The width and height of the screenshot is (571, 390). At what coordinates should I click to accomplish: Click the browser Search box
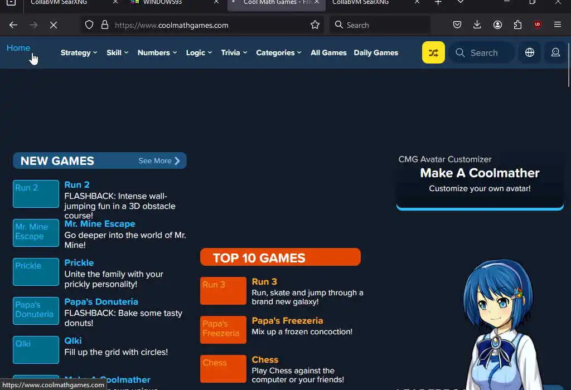(x=379, y=25)
